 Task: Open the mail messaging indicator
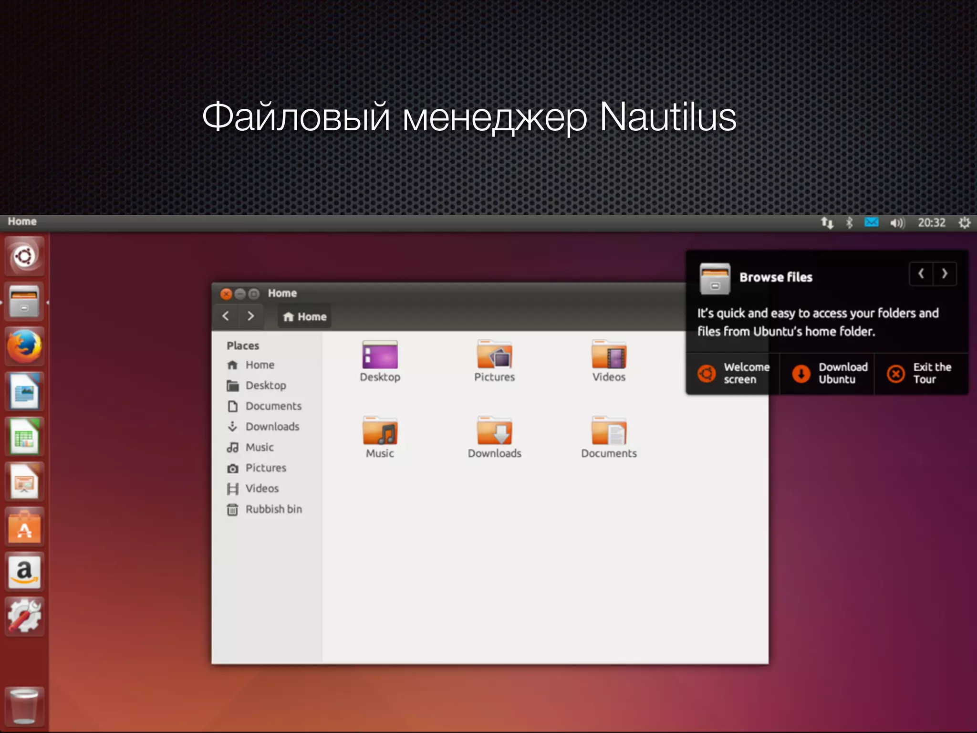[872, 222]
